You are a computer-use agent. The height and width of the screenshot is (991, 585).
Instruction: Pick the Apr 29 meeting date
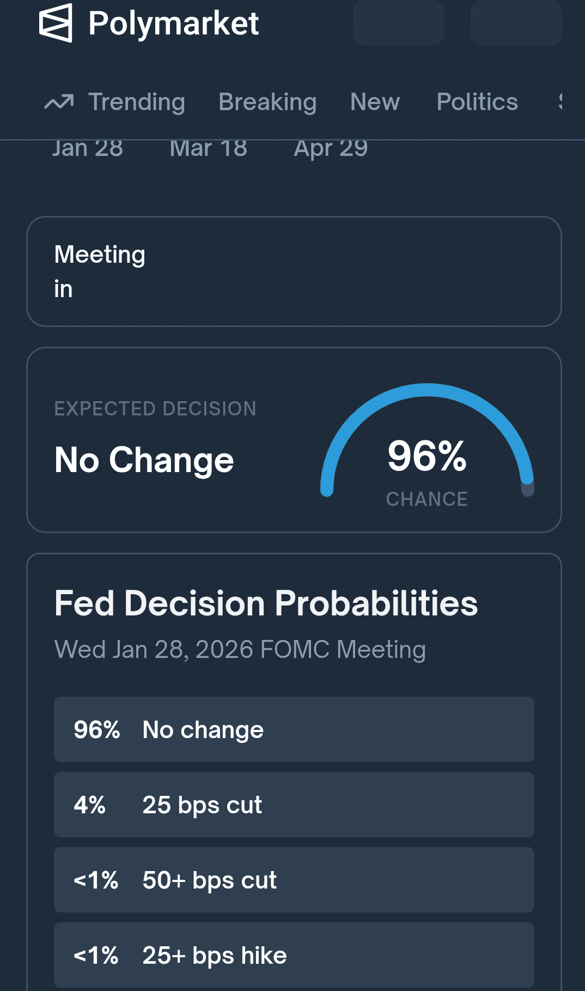(331, 149)
